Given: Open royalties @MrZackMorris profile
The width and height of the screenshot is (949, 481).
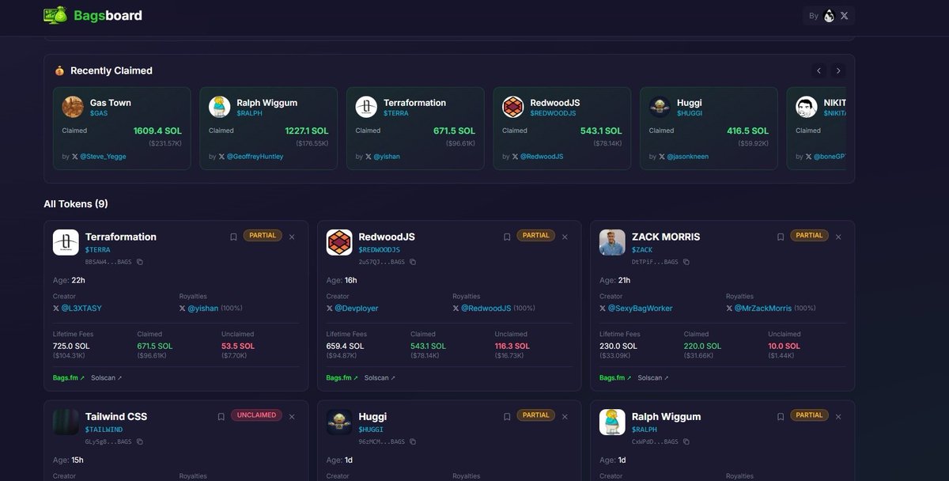Looking at the screenshot, I should click(x=759, y=309).
